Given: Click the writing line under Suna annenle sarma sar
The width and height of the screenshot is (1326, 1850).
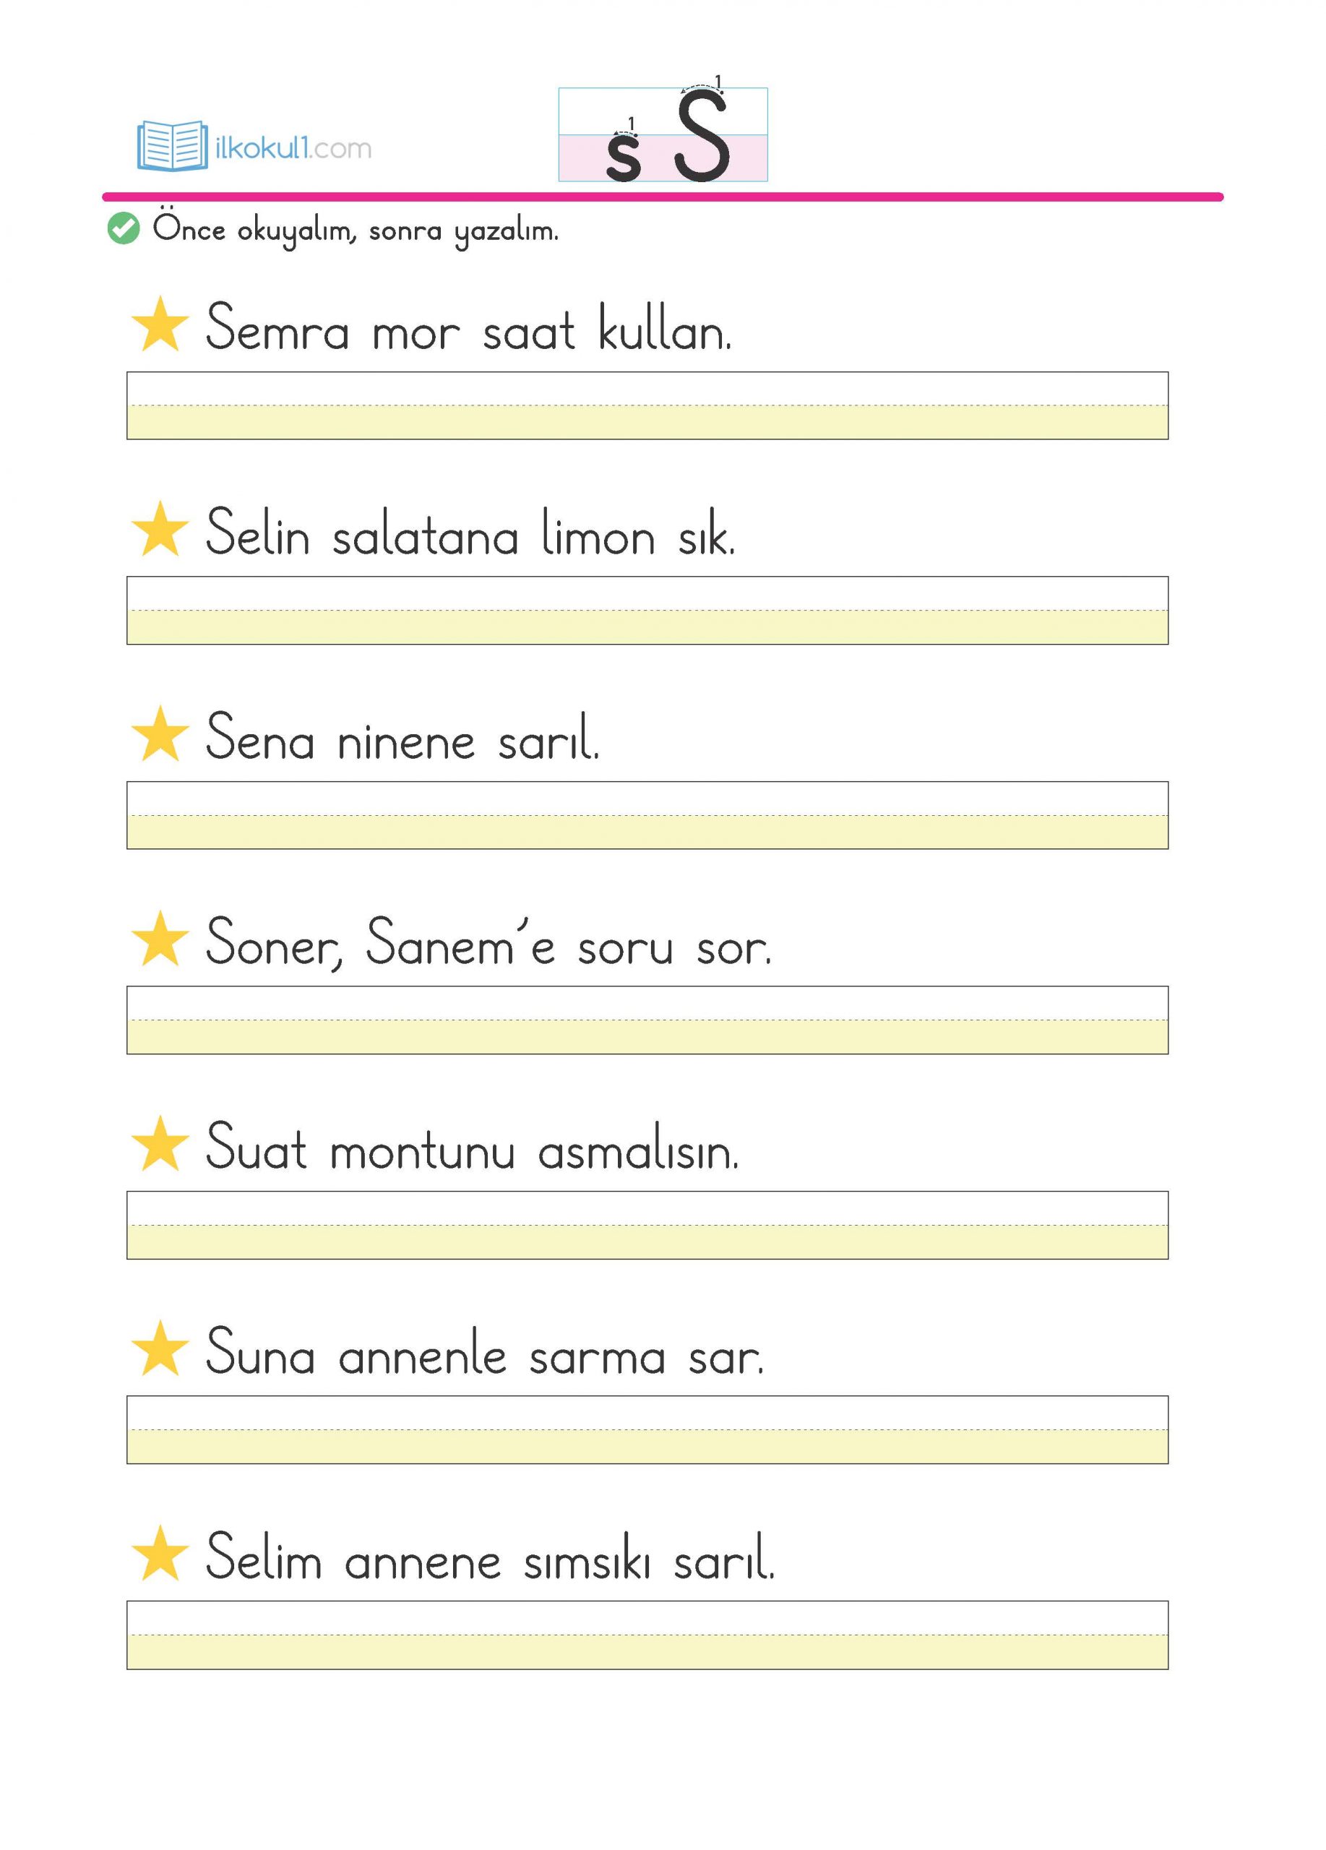Looking at the screenshot, I should pyautogui.click(x=647, y=1429).
